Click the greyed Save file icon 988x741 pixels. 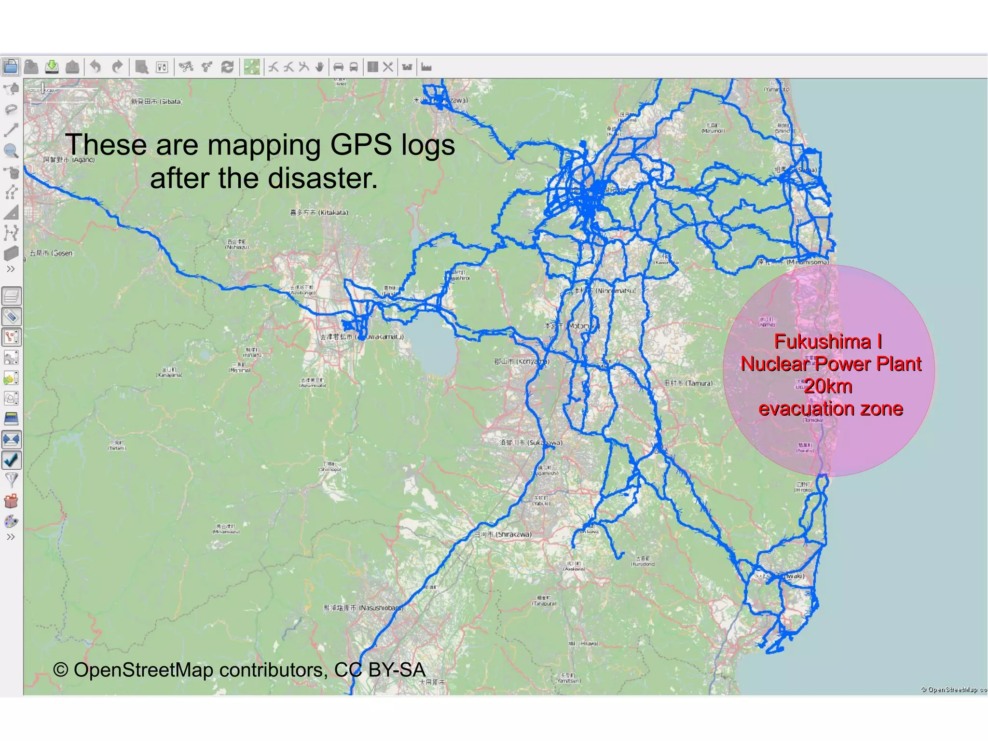click(x=31, y=67)
